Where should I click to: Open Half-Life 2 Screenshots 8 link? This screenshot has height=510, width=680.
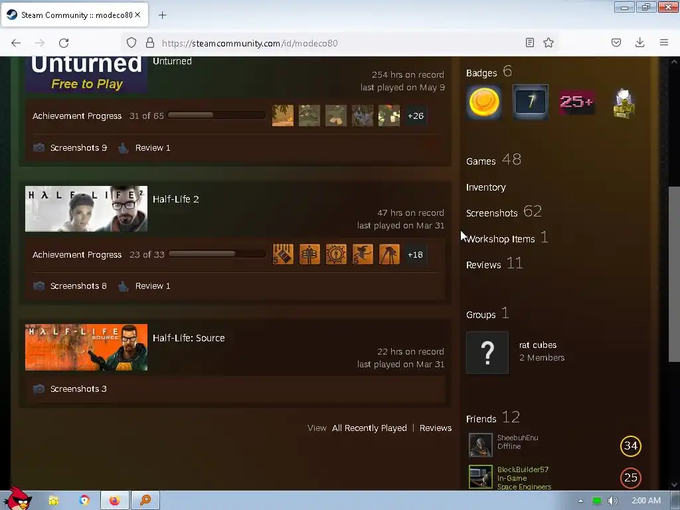tap(78, 286)
